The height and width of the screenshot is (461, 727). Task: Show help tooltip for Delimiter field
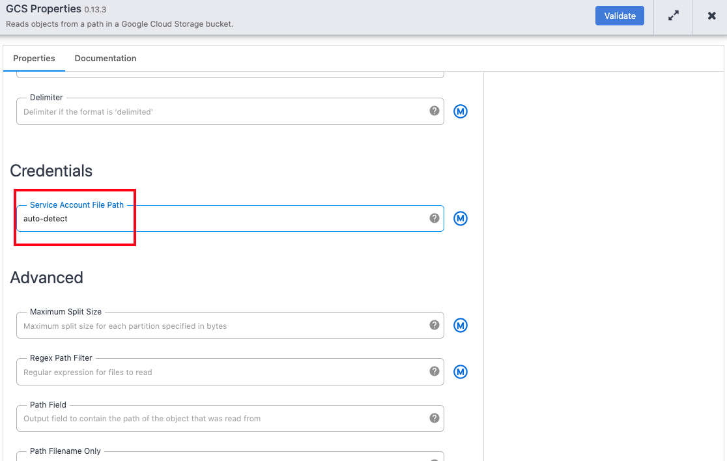click(x=435, y=111)
